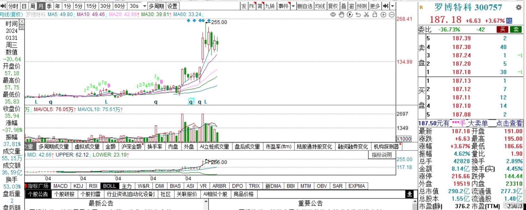Click the X1000 volume scale label
This screenshot has width=526, height=210.
[404, 139]
